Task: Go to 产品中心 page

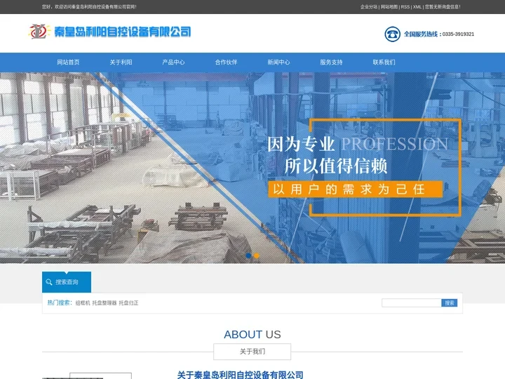Action: [x=174, y=62]
